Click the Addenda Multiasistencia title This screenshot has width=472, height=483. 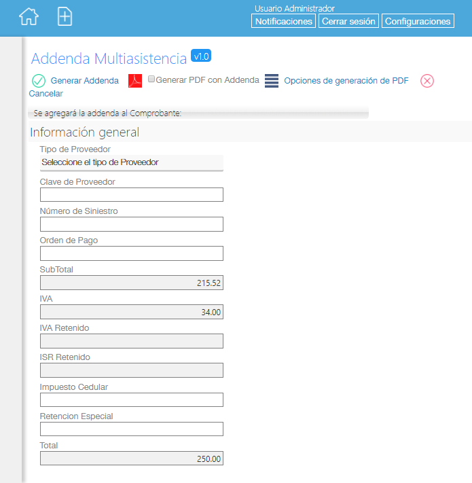pos(109,58)
